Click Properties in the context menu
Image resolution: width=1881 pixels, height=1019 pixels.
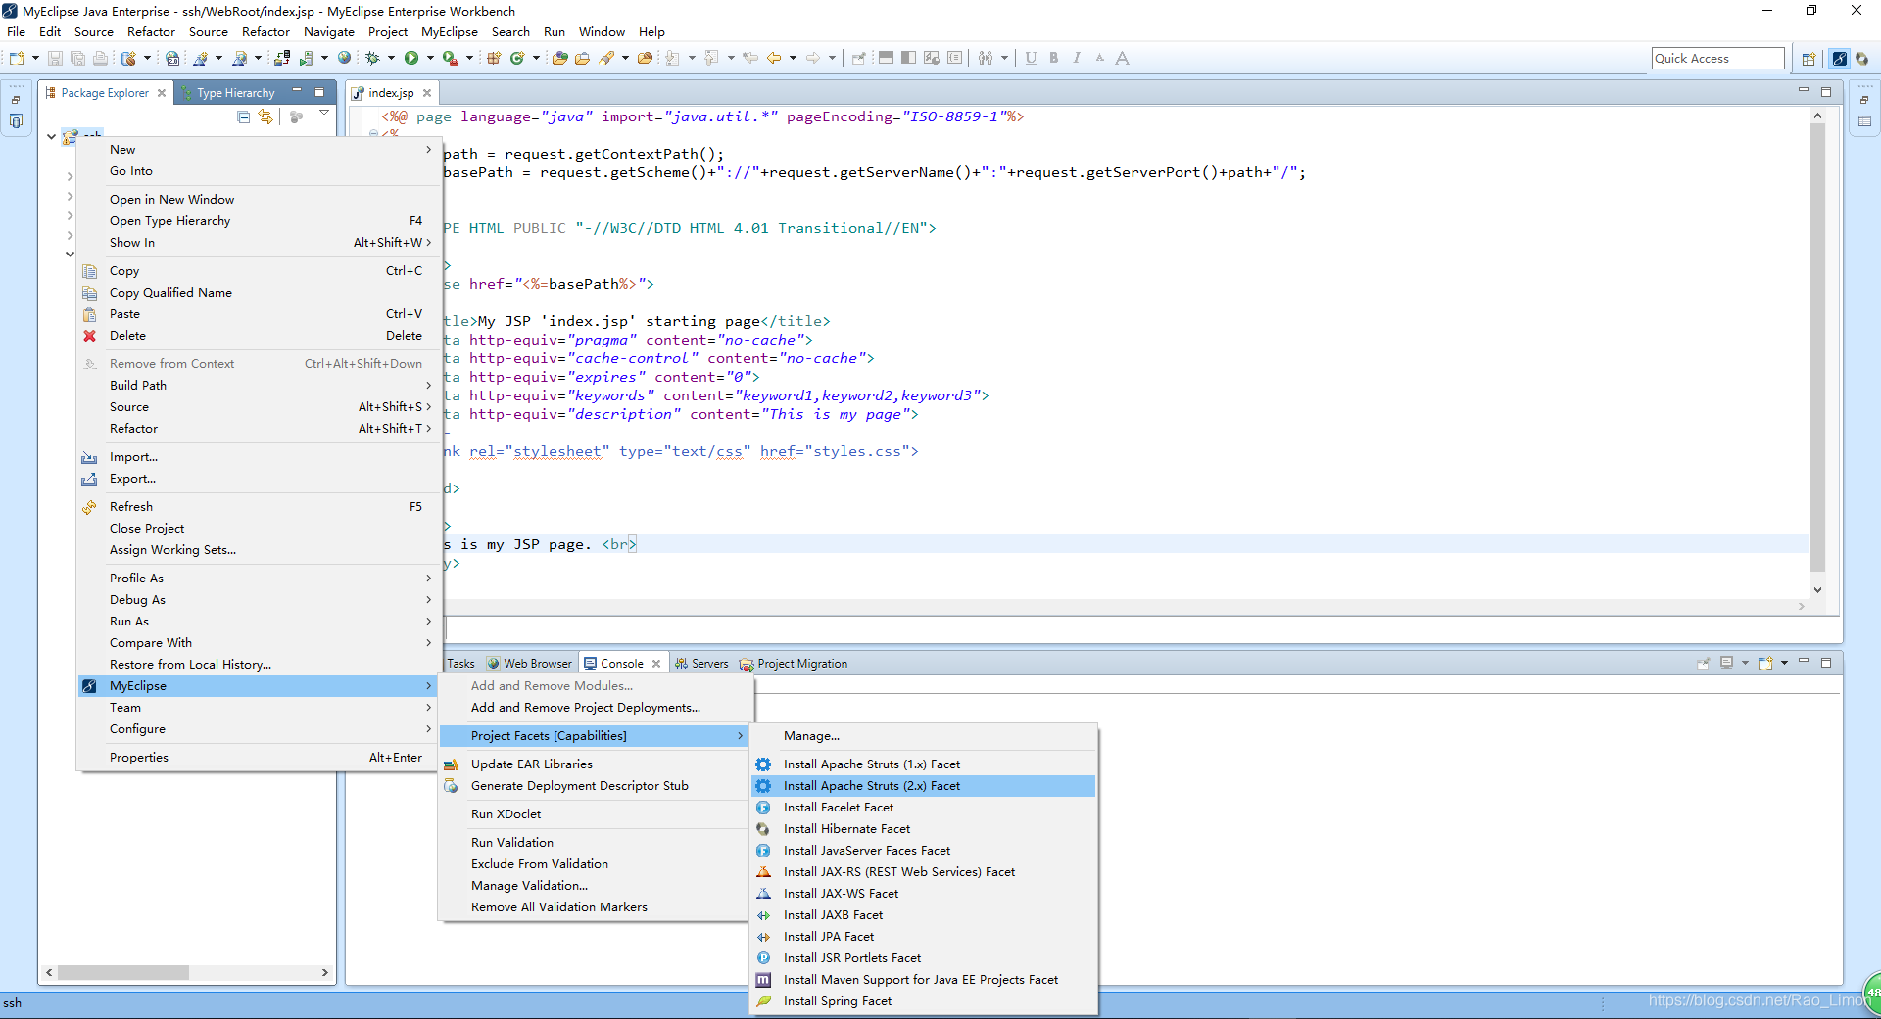(258, 757)
